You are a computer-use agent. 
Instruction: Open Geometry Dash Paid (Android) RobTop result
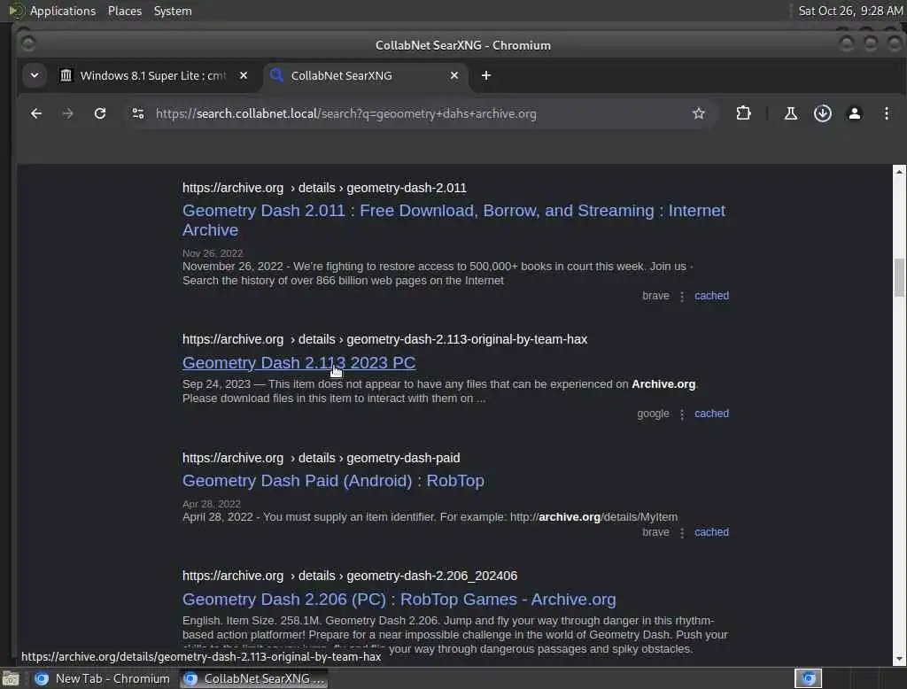(x=333, y=481)
